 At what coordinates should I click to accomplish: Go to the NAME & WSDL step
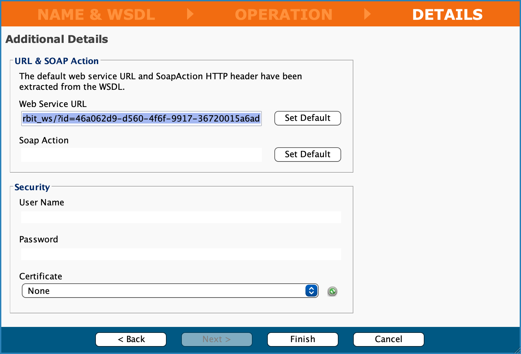point(96,15)
